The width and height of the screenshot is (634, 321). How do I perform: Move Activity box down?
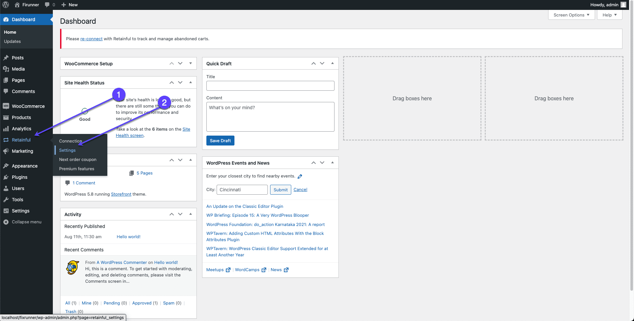pos(180,214)
